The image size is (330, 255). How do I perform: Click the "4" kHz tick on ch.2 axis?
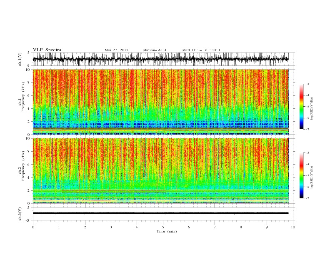(x=29, y=177)
